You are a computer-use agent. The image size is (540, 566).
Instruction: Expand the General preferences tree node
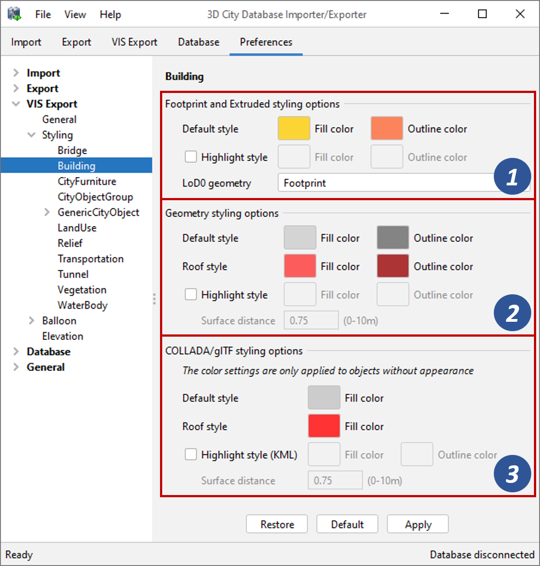click(x=16, y=367)
